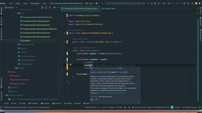Expand the classes folder
The height and width of the screenshot is (113, 202).
pos(9,76)
